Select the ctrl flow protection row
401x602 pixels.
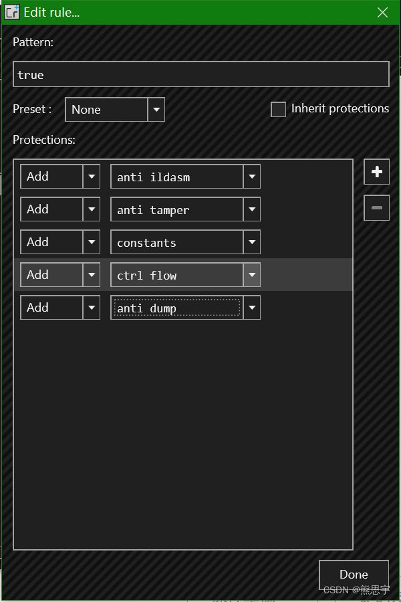point(183,274)
